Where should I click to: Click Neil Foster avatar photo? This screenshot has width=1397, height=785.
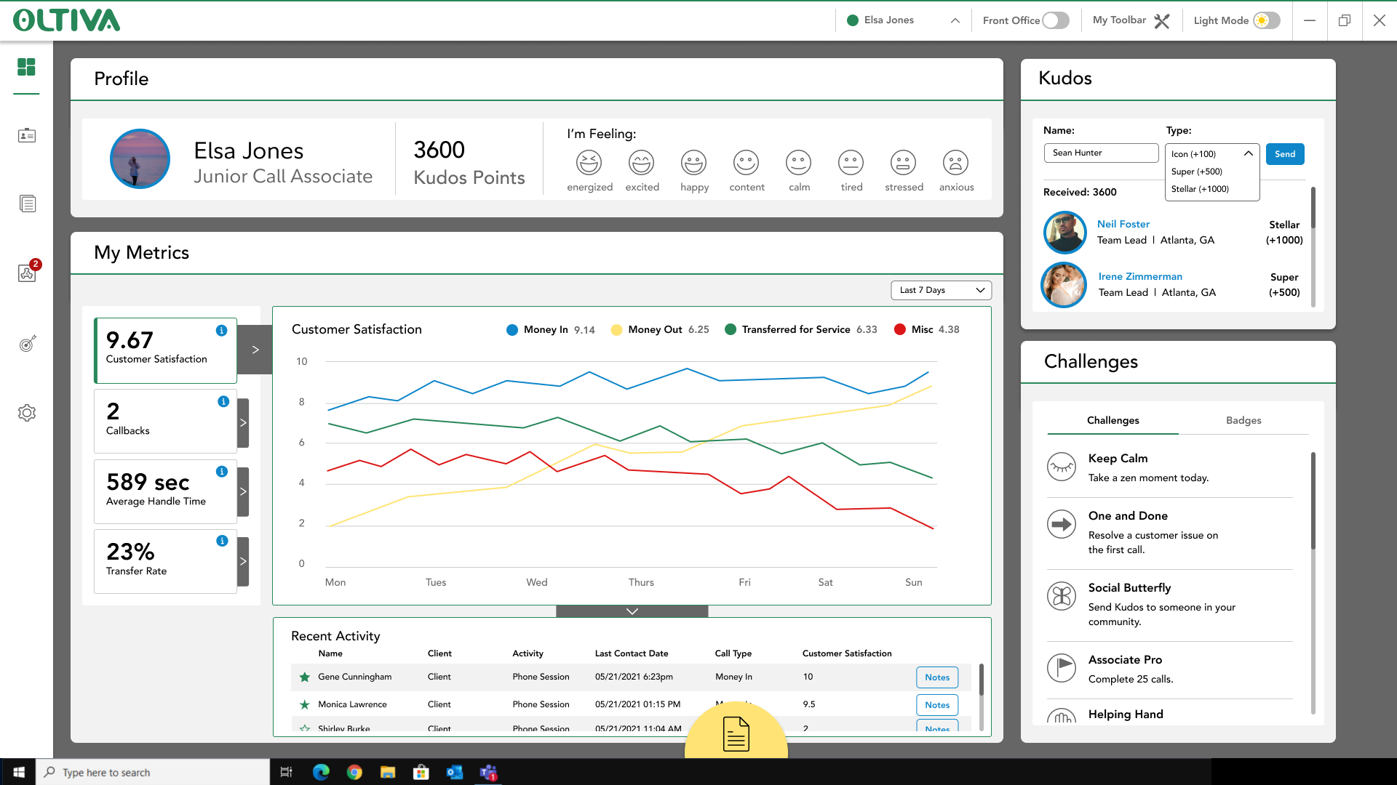(x=1064, y=232)
